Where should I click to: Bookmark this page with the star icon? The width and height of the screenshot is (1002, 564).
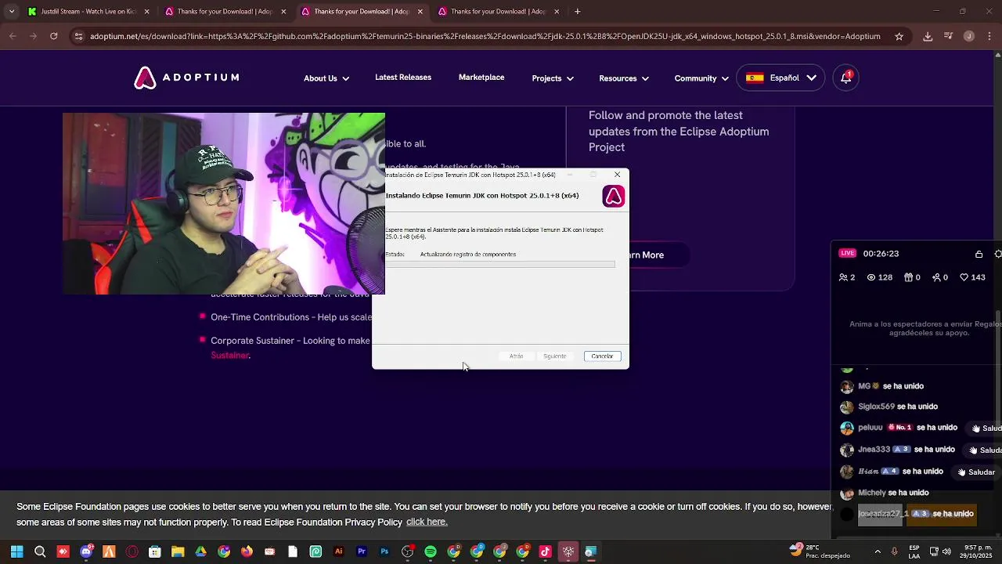tap(899, 36)
